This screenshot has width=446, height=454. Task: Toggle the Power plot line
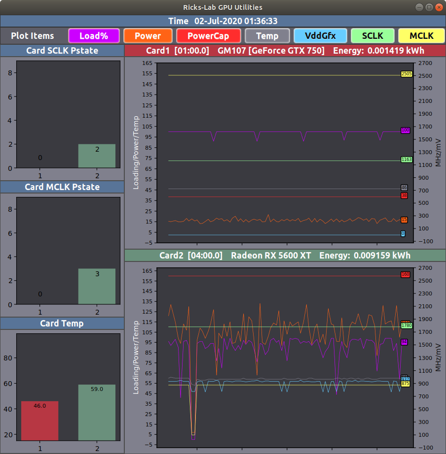tap(148, 36)
